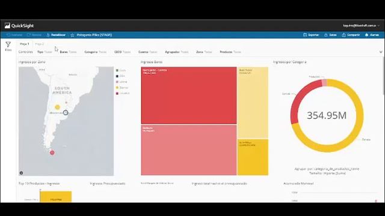The width and height of the screenshot is (385, 216).
Task: Select the large dark red treemap tile
Action: click(x=189, y=95)
